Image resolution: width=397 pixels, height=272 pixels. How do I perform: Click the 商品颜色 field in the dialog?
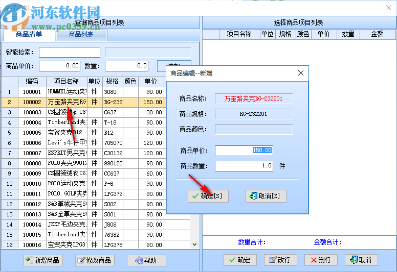pos(254,129)
